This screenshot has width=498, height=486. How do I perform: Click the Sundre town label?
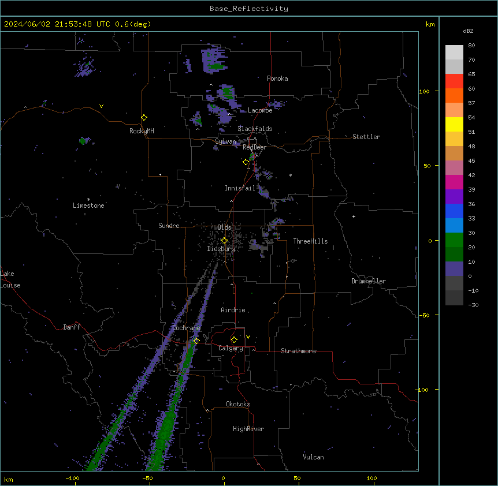[x=169, y=226]
